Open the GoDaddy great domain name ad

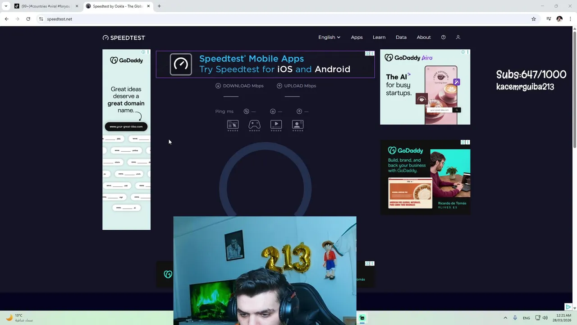pyautogui.click(x=126, y=139)
